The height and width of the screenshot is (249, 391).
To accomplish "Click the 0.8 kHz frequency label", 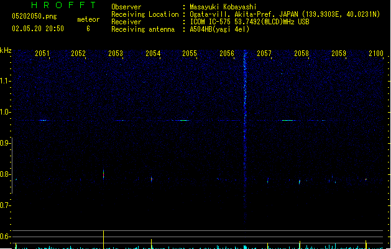I will tap(5, 174).
